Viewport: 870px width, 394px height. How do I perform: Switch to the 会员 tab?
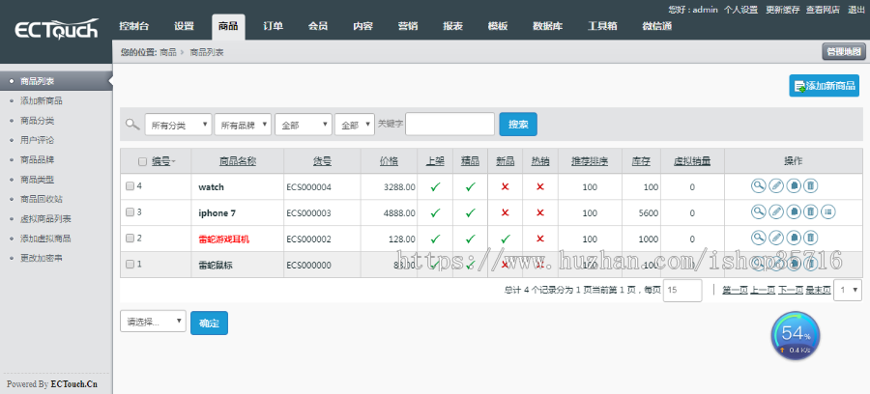click(318, 26)
